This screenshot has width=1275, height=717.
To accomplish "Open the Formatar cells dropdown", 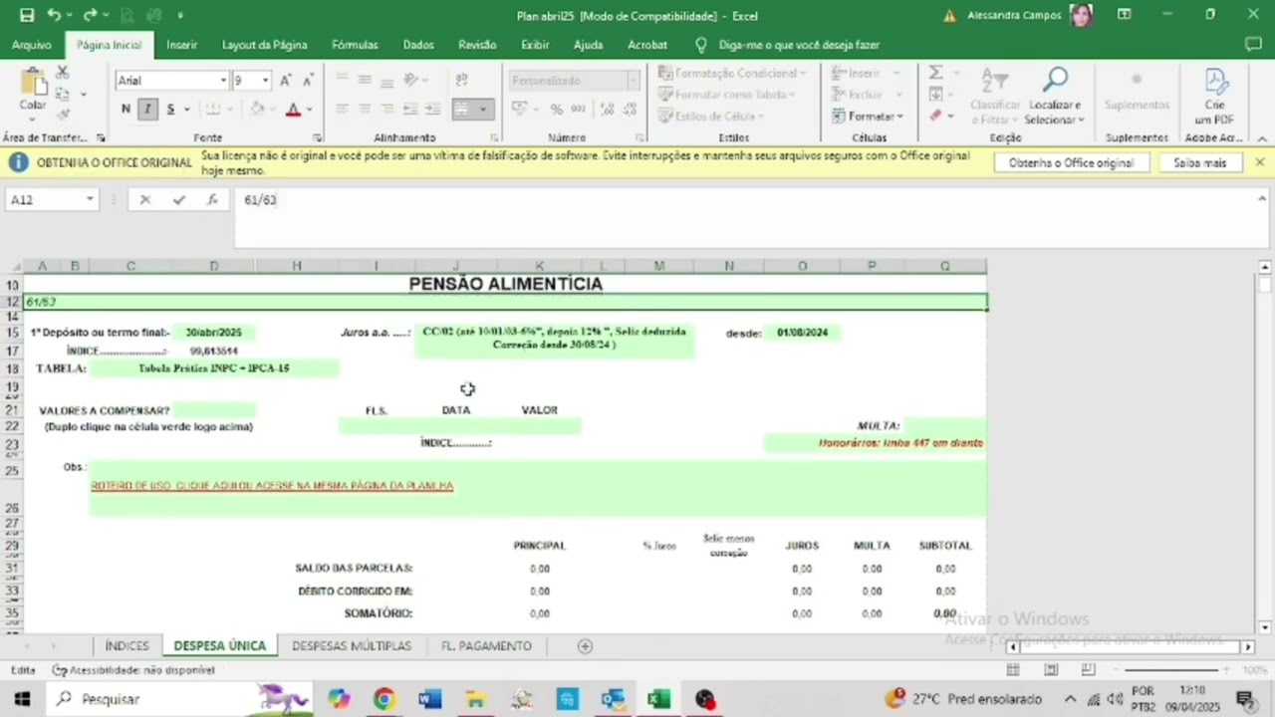I will point(868,116).
